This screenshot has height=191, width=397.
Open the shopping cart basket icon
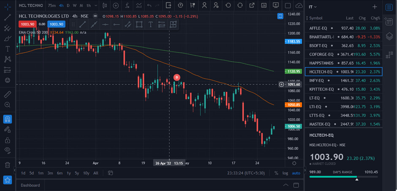point(193,5)
